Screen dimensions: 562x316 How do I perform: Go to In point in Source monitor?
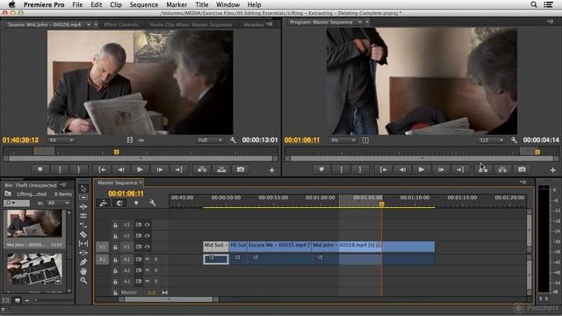102,169
